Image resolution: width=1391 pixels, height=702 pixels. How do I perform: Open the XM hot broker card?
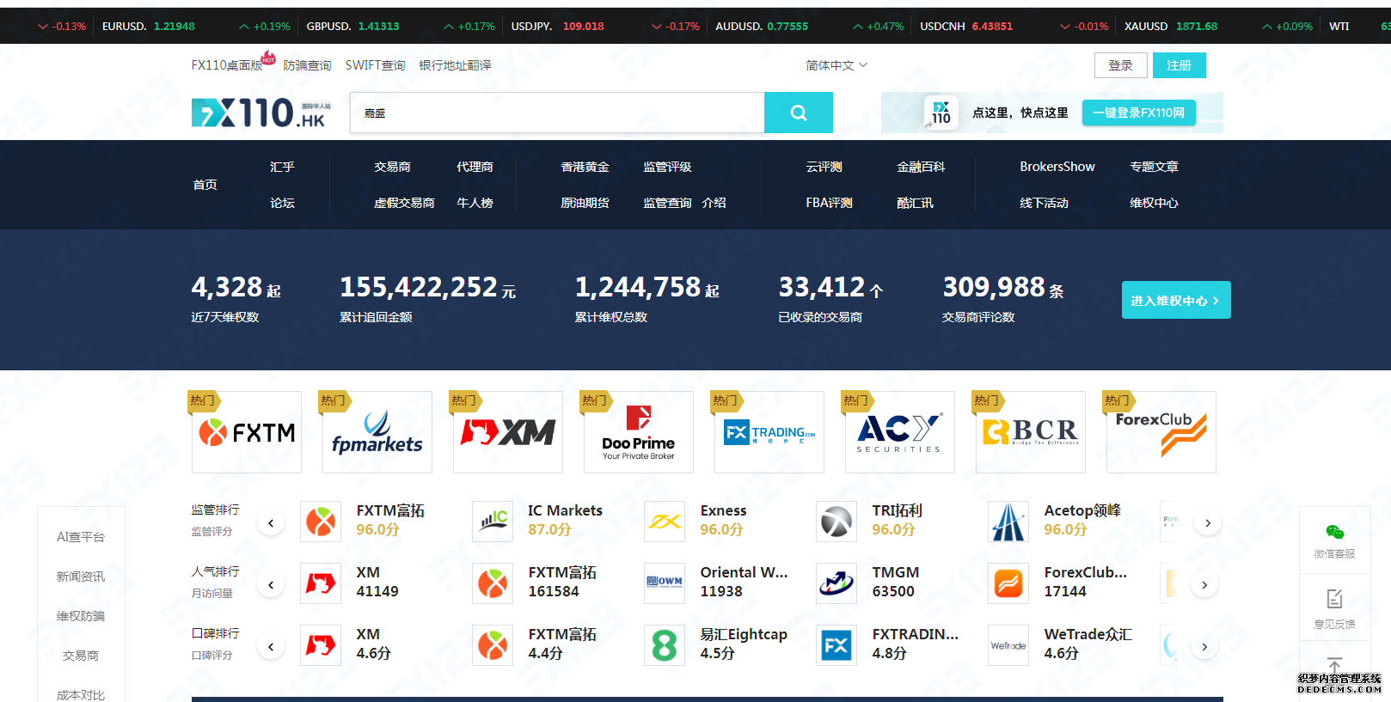[508, 432]
